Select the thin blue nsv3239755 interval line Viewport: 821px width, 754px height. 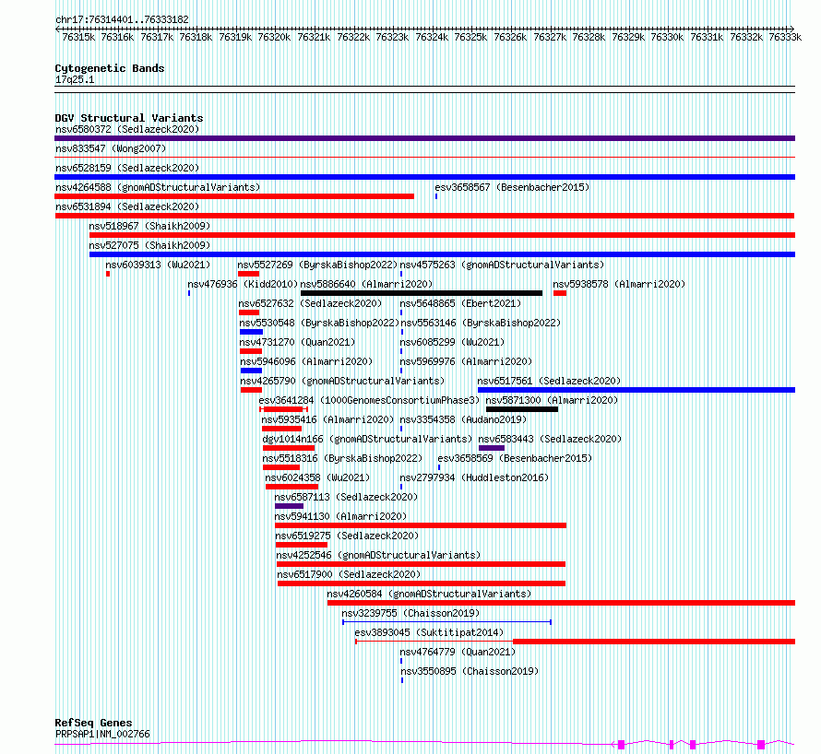pos(446,622)
